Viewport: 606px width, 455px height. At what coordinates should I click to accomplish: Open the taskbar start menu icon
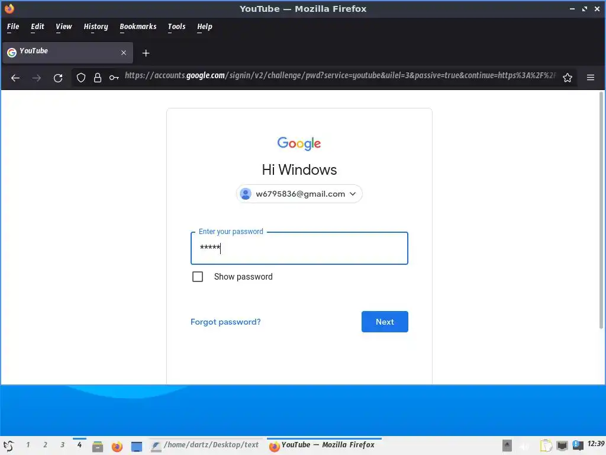pyautogui.click(x=8, y=446)
